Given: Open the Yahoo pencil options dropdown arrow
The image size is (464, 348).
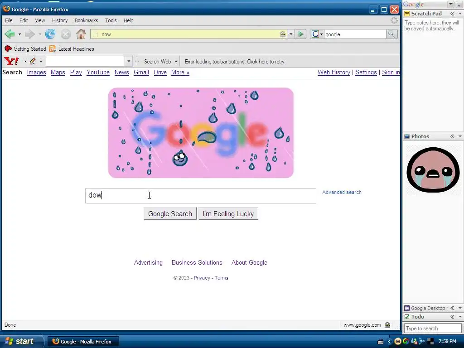Looking at the screenshot, I should click(x=41, y=62).
